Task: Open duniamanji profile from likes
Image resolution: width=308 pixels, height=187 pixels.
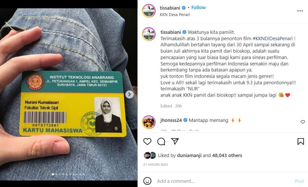Action: 189,155
